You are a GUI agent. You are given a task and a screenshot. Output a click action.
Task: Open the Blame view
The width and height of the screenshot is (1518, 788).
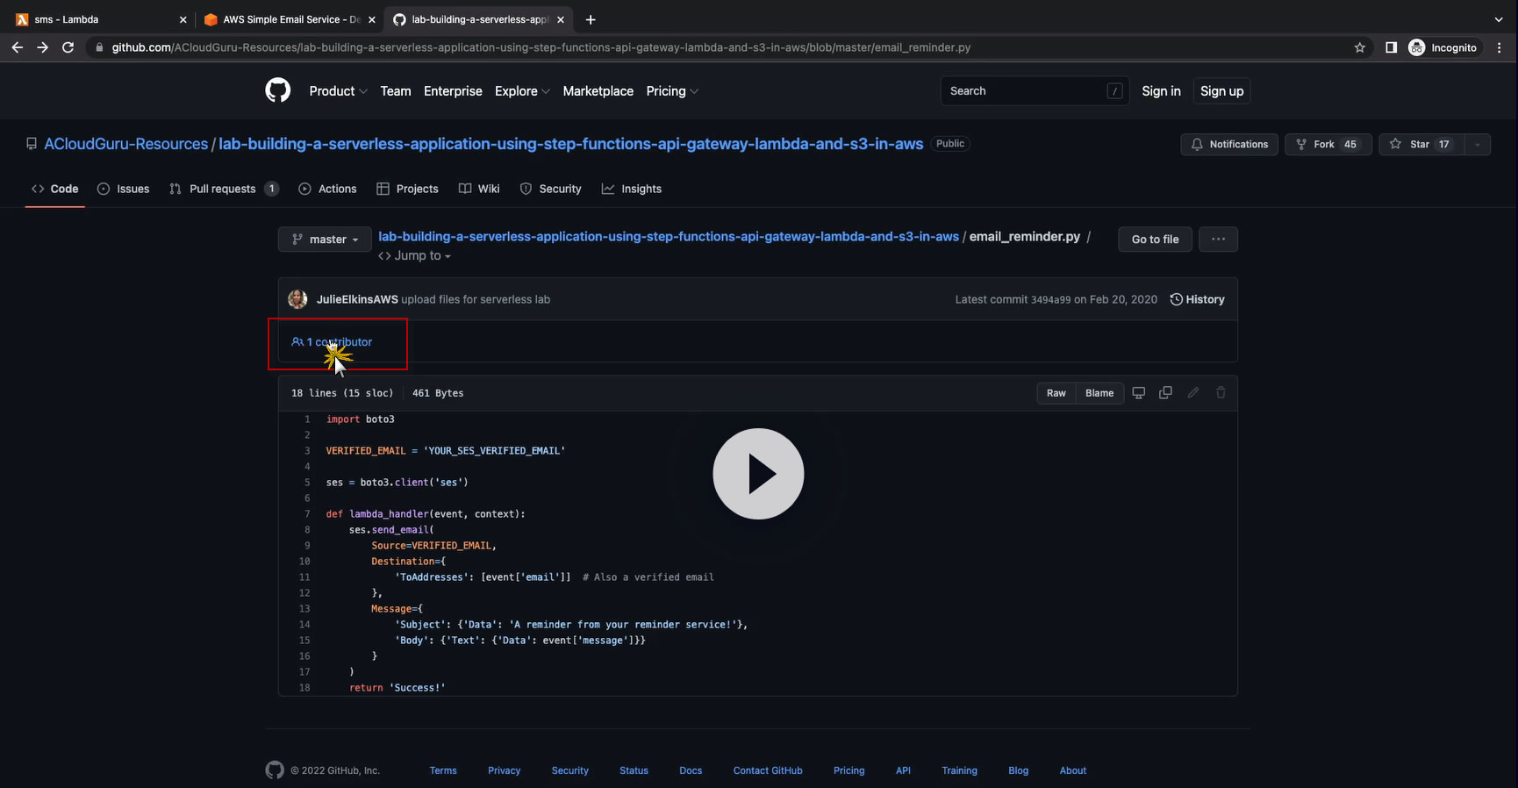click(1099, 393)
